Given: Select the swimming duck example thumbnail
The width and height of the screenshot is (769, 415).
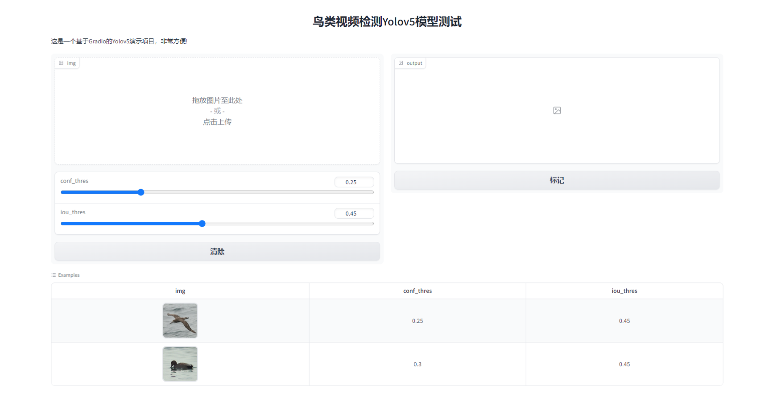Looking at the screenshot, I should pyautogui.click(x=180, y=364).
